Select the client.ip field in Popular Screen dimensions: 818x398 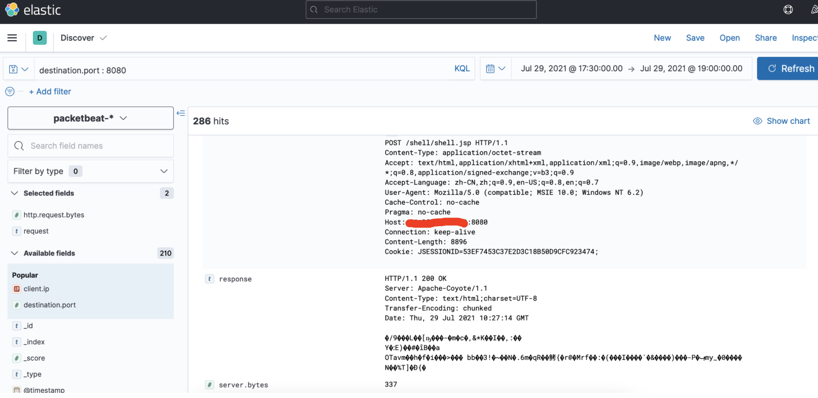coord(36,289)
